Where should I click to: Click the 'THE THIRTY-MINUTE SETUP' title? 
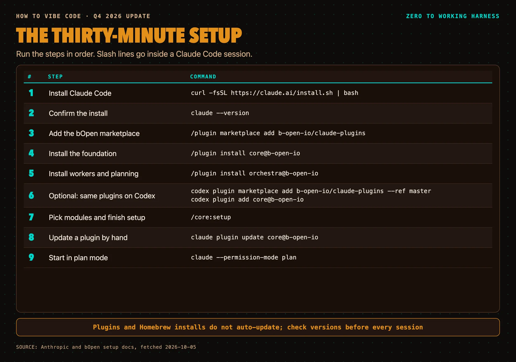129,35
